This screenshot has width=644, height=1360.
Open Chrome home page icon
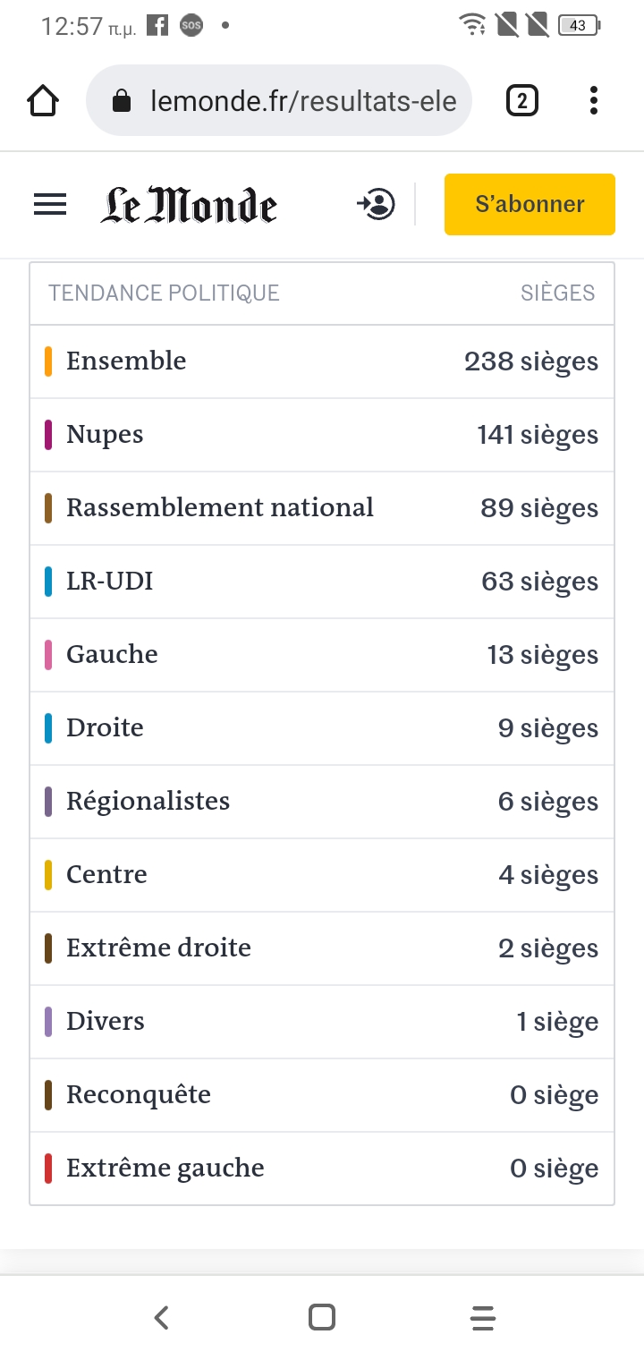point(43,101)
